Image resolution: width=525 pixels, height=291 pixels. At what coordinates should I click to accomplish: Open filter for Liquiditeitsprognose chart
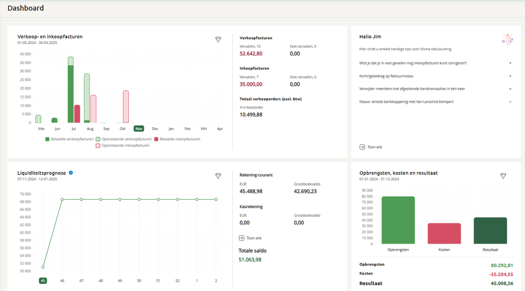pyautogui.click(x=218, y=176)
